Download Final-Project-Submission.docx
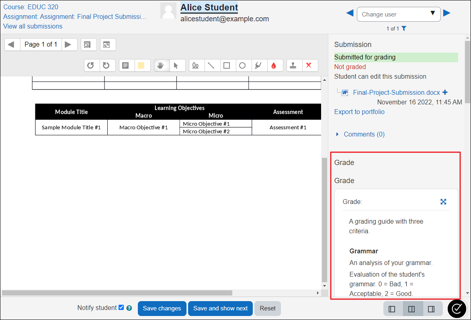Image resolution: width=471 pixels, height=320 pixels. click(x=396, y=92)
